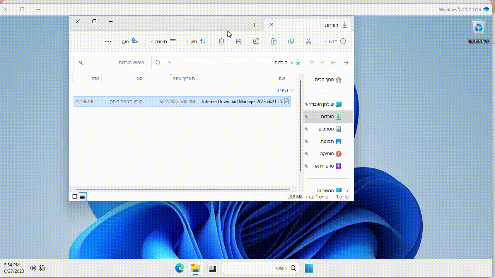The height and width of the screenshot is (278, 495).
Task: Switch to details view layout button
Action: [x=82, y=197]
